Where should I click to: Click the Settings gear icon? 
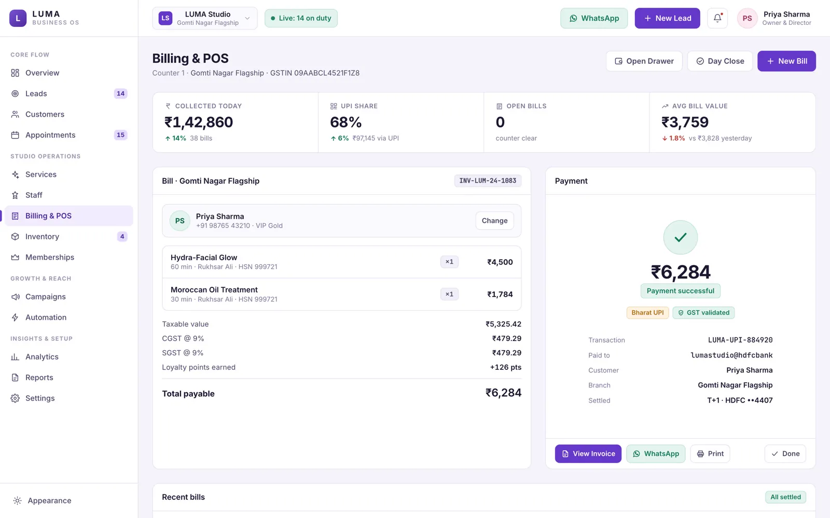point(15,398)
